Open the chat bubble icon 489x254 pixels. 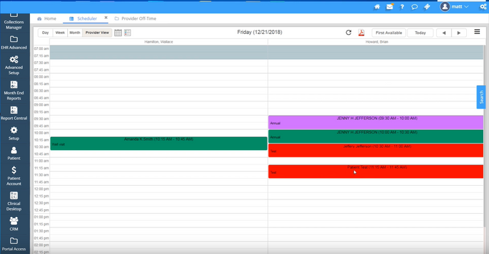414,6
